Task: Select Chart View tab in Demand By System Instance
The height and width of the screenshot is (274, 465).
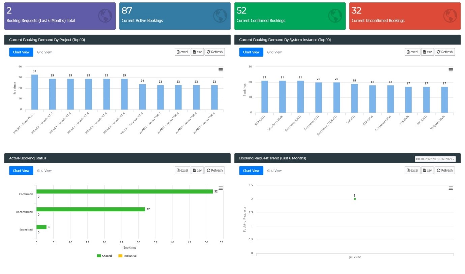Action: click(x=251, y=52)
